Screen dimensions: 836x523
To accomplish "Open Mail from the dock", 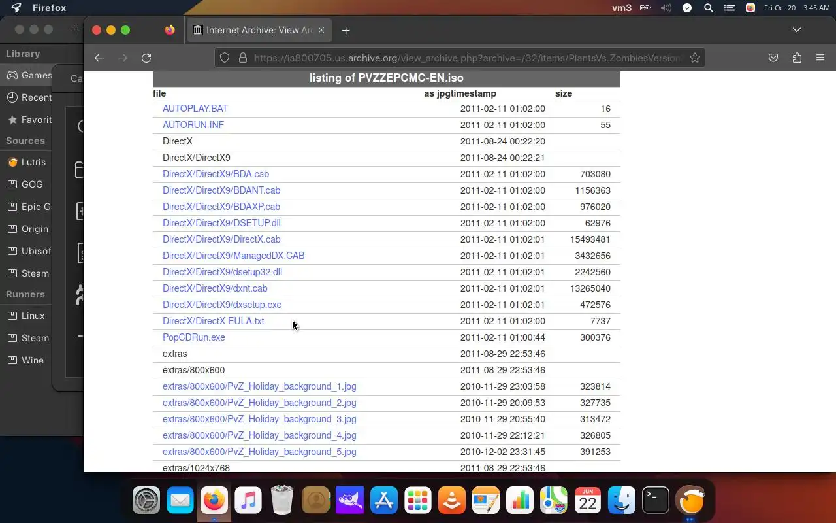I will click(180, 501).
